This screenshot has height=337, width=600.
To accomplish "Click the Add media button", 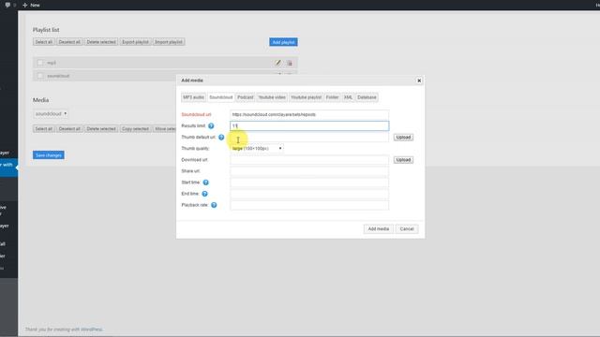I will click(x=379, y=228).
